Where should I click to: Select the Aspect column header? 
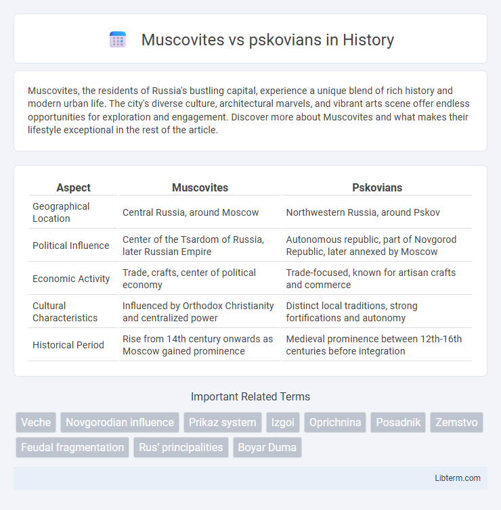tap(74, 187)
